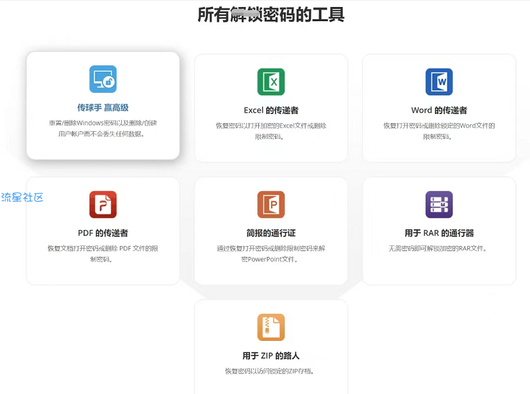The image size is (530, 394).
Task: Click the RAR file unlock description text
Action: (x=439, y=249)
